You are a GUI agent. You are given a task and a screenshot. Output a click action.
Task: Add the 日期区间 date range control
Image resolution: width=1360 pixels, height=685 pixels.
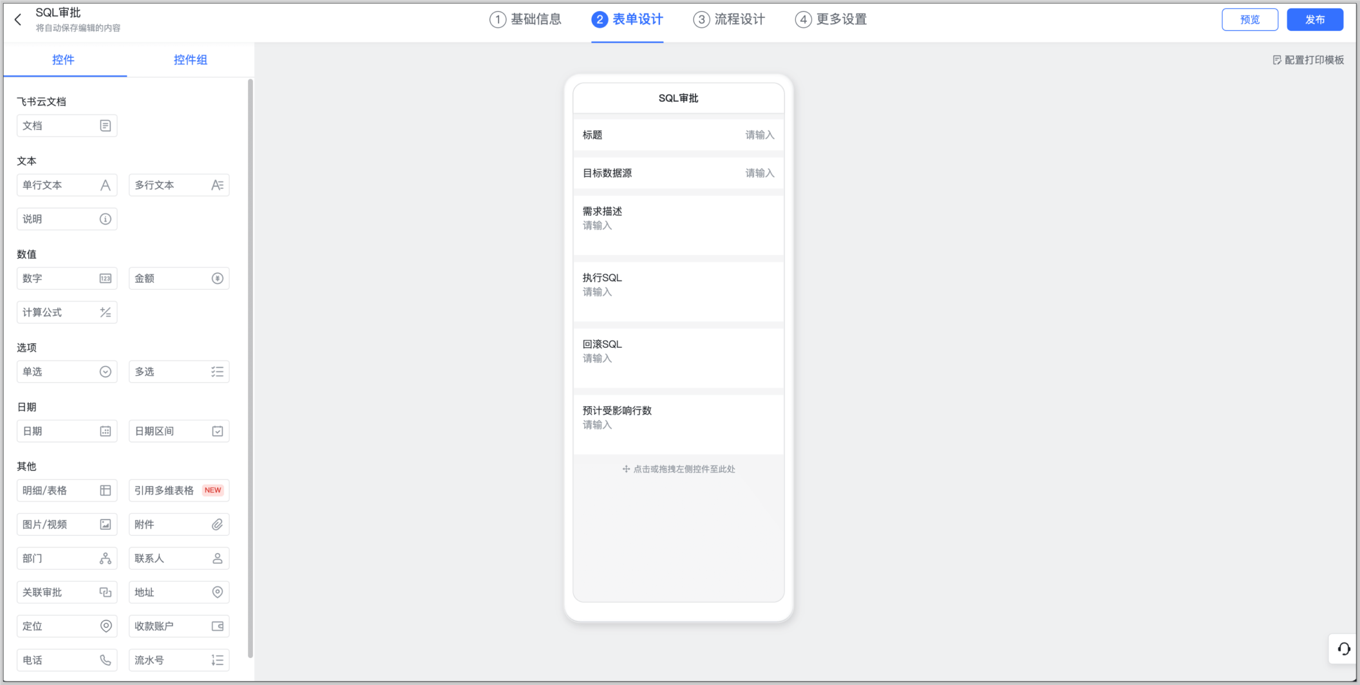coord(178,431)
